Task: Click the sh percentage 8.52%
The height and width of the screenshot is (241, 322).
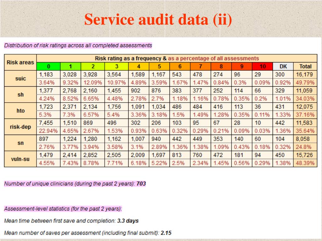Action: (x=70, y=99)
